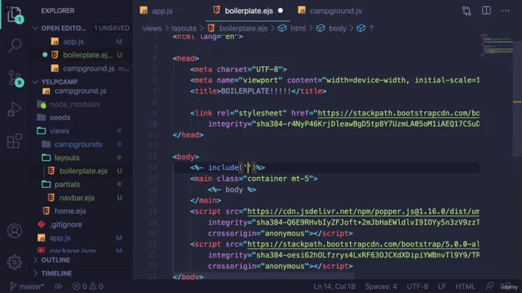The width and height of the screenshot is (522, 293).
Task: Select the html symbol in breadcrumbs
Action: click(292, 28)
